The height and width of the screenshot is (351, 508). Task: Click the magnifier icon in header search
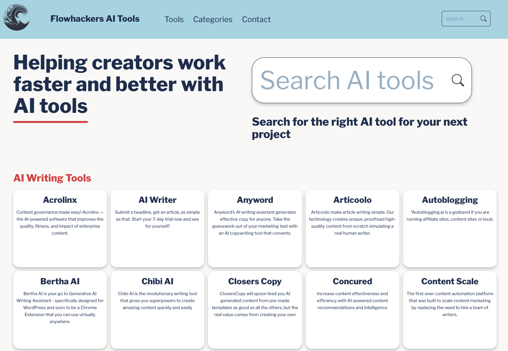[483, 19]
